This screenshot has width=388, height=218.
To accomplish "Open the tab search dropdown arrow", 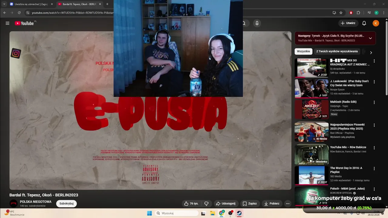I will [4, 4].
